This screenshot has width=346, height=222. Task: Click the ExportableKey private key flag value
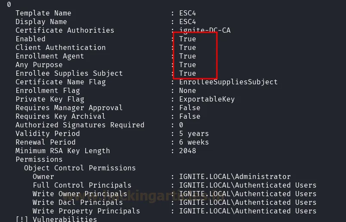click(x=207, y=99)
